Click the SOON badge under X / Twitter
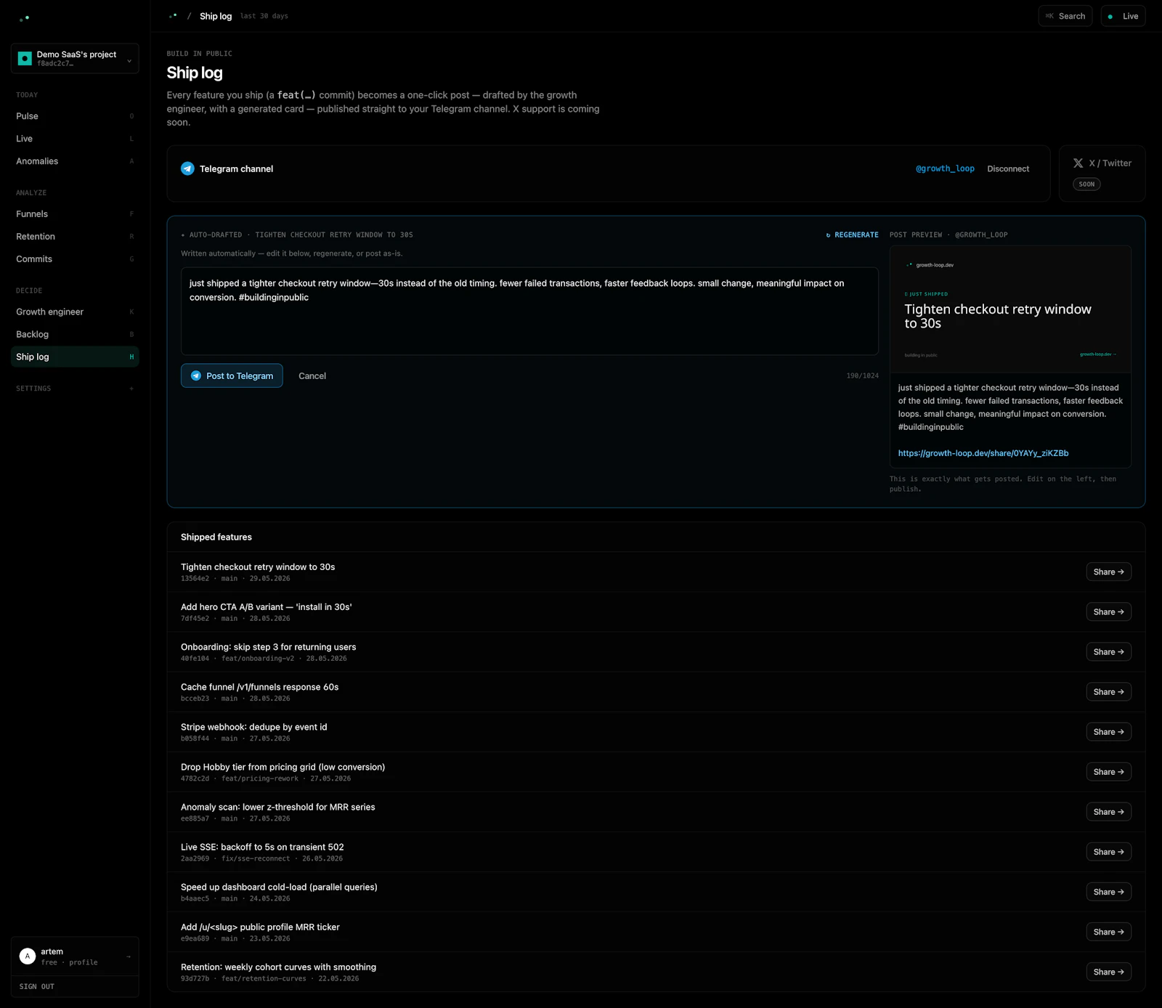Viewport: 1162px width, 1008px height. click(1086, 184)
